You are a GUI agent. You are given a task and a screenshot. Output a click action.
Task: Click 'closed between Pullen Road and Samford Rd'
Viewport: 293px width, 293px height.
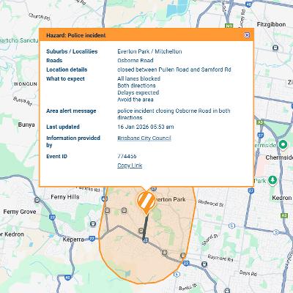point(174,70)
